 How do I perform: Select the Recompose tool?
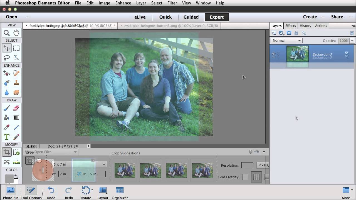(16, 152)
